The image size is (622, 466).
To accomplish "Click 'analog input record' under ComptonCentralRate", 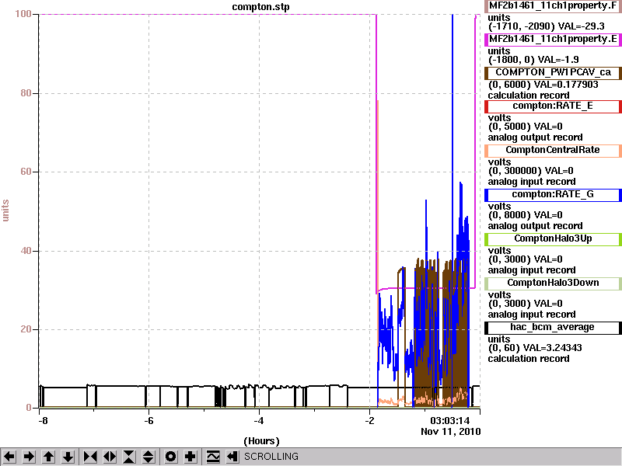I will pos(532,182).
